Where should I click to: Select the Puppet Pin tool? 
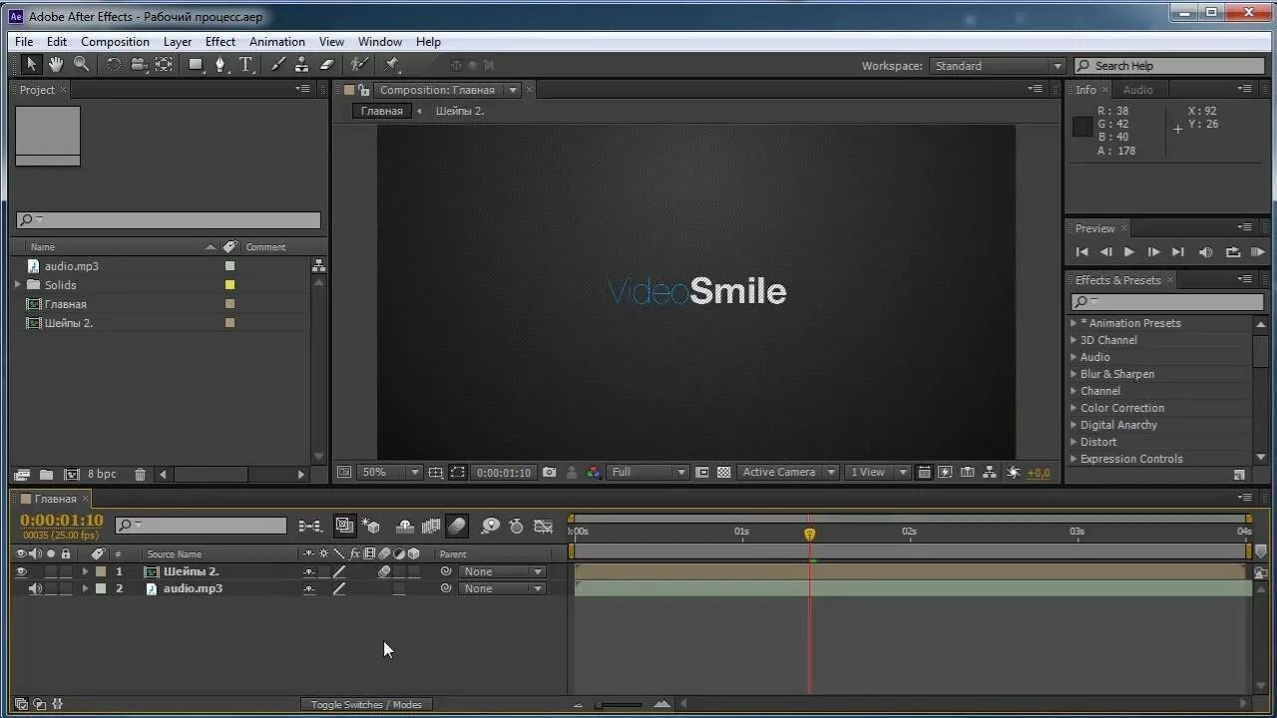(392, 65)
